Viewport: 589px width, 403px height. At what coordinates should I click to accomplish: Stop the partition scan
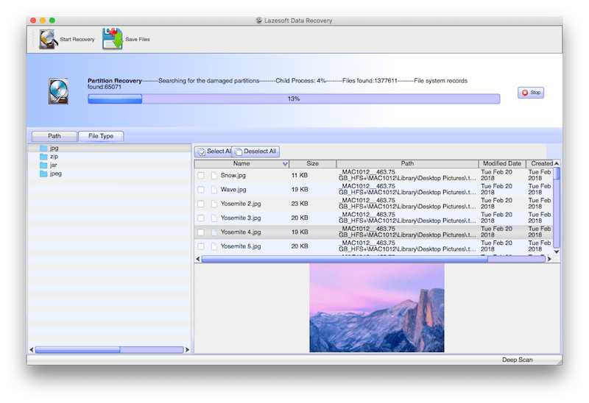point(531,93)
